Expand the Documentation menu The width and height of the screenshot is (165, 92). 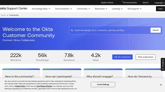(x=63, y=9)
